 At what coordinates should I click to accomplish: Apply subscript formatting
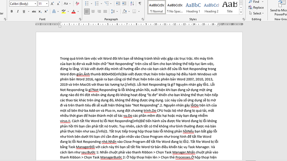[39, 11]
